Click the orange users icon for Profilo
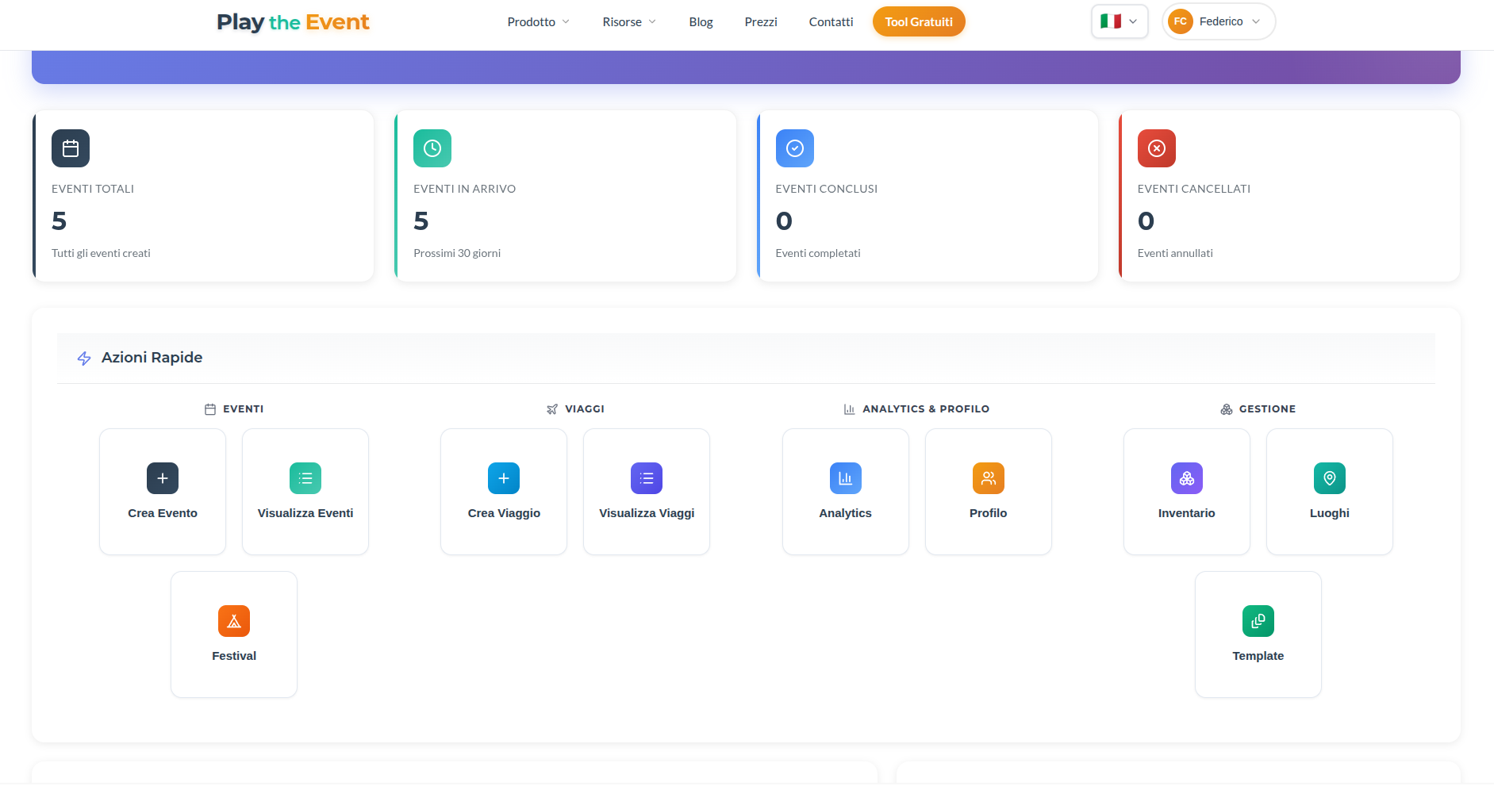This screenshot has height=786, width=1494. point(989,478)
